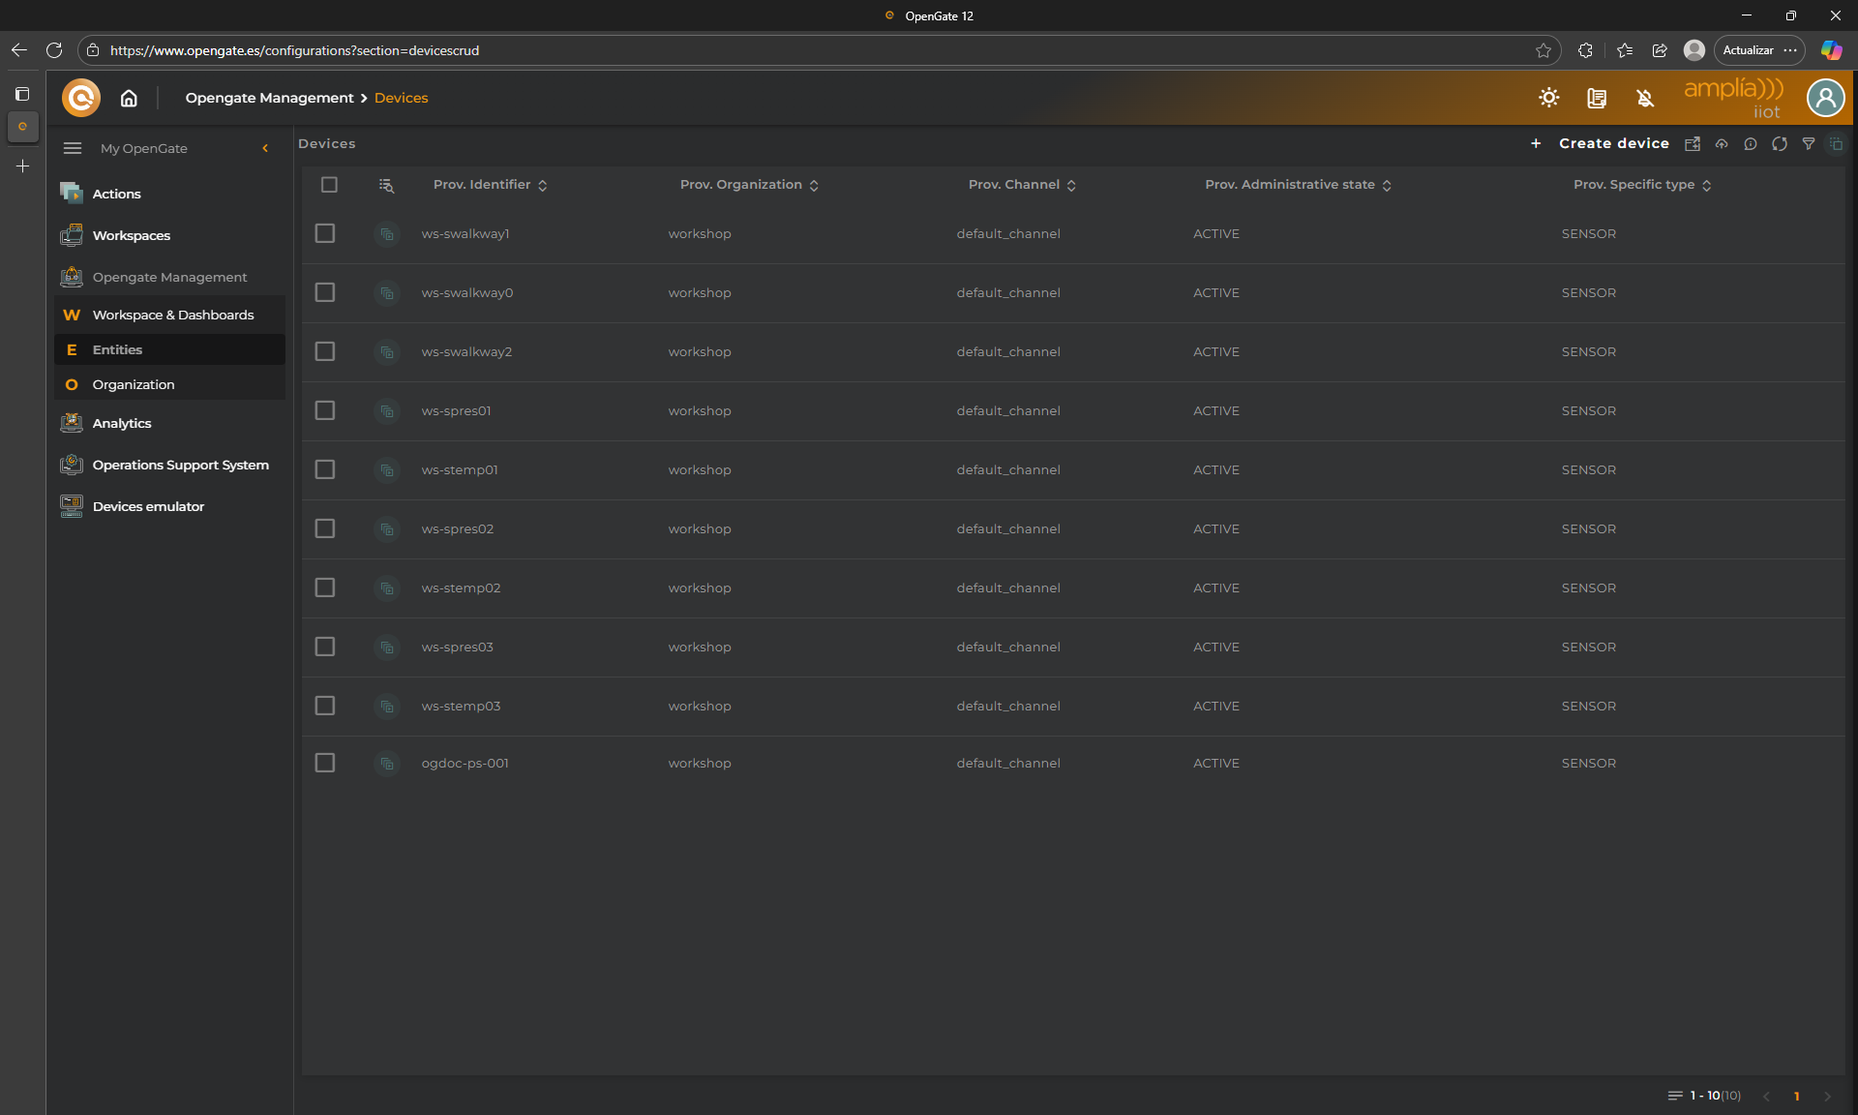The image size is (1858, 1115).
Task: Check the ws-swalkway1 row checkbox
Action: pos(325,233)
